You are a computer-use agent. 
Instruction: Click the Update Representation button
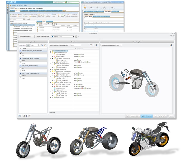tap(133, 116)
